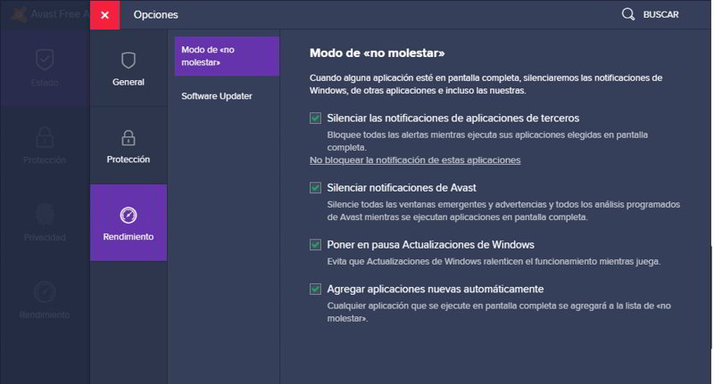Close the Opciones panel with red X
This screenshot has width=714, height=384.
click(104, 15)
